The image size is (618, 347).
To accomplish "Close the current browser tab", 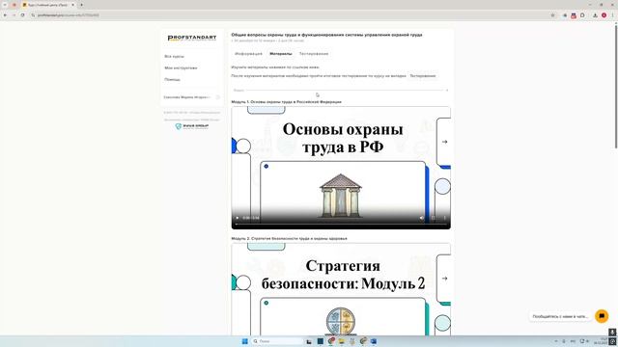I will pyautogui.click(x=72, y=5).
